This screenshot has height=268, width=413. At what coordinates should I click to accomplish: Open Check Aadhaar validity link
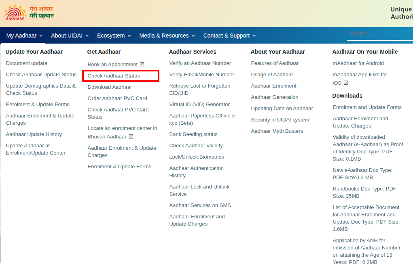click(196, 146)
